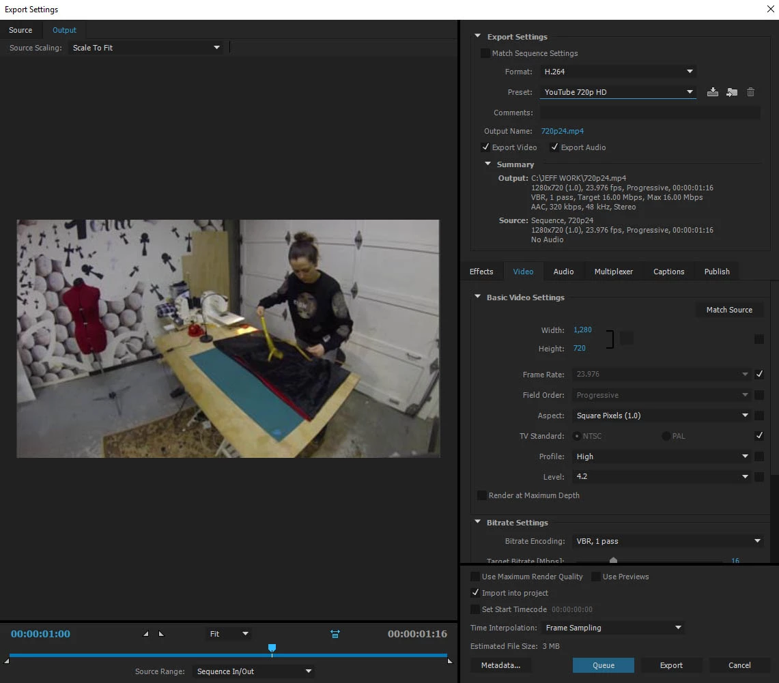Open the Bitrate Encoding dropdown
The image size is (779, 683).
(x=668, y=541)
